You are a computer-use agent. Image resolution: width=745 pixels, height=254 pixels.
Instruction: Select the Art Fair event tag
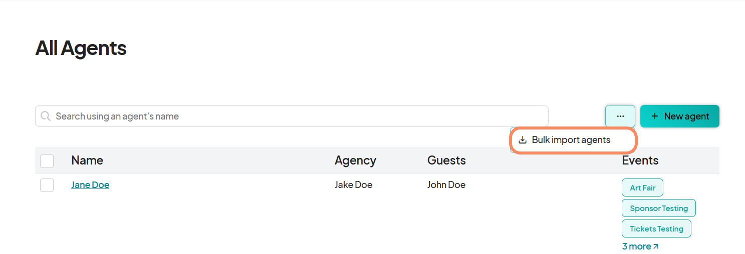pyautogui.click(x=643, y=188)
